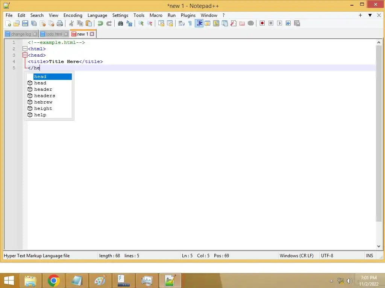Click the Folder as Workspace icon
The width and height of the screenshot is (385, 288).
coord(242,23)
